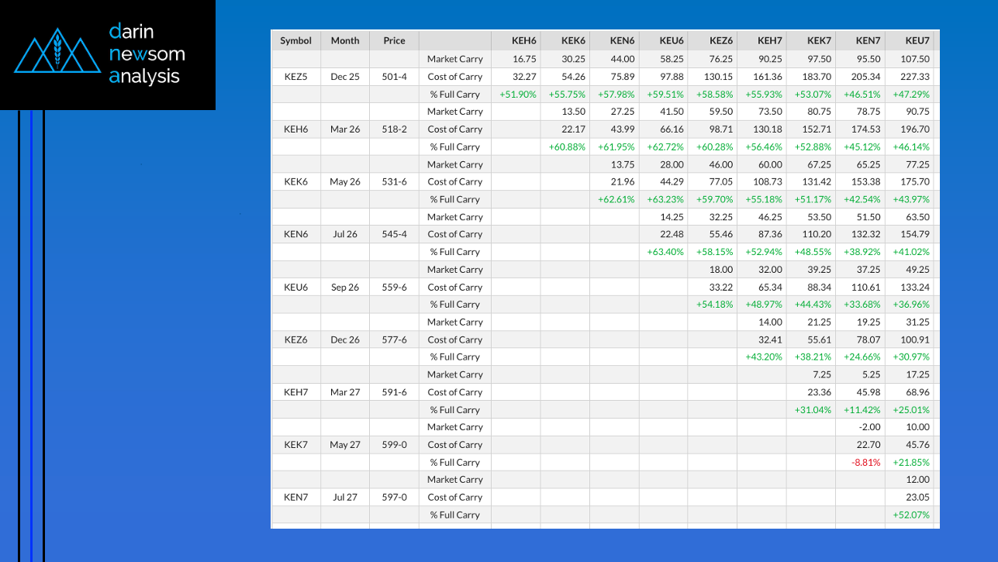Click the Price column header
The width and height of the screenshot is (998, 562).
click(x=394, y=41)
